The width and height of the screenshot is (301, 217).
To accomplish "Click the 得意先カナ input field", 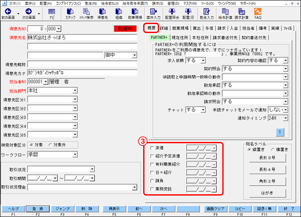I will point(82,73).
